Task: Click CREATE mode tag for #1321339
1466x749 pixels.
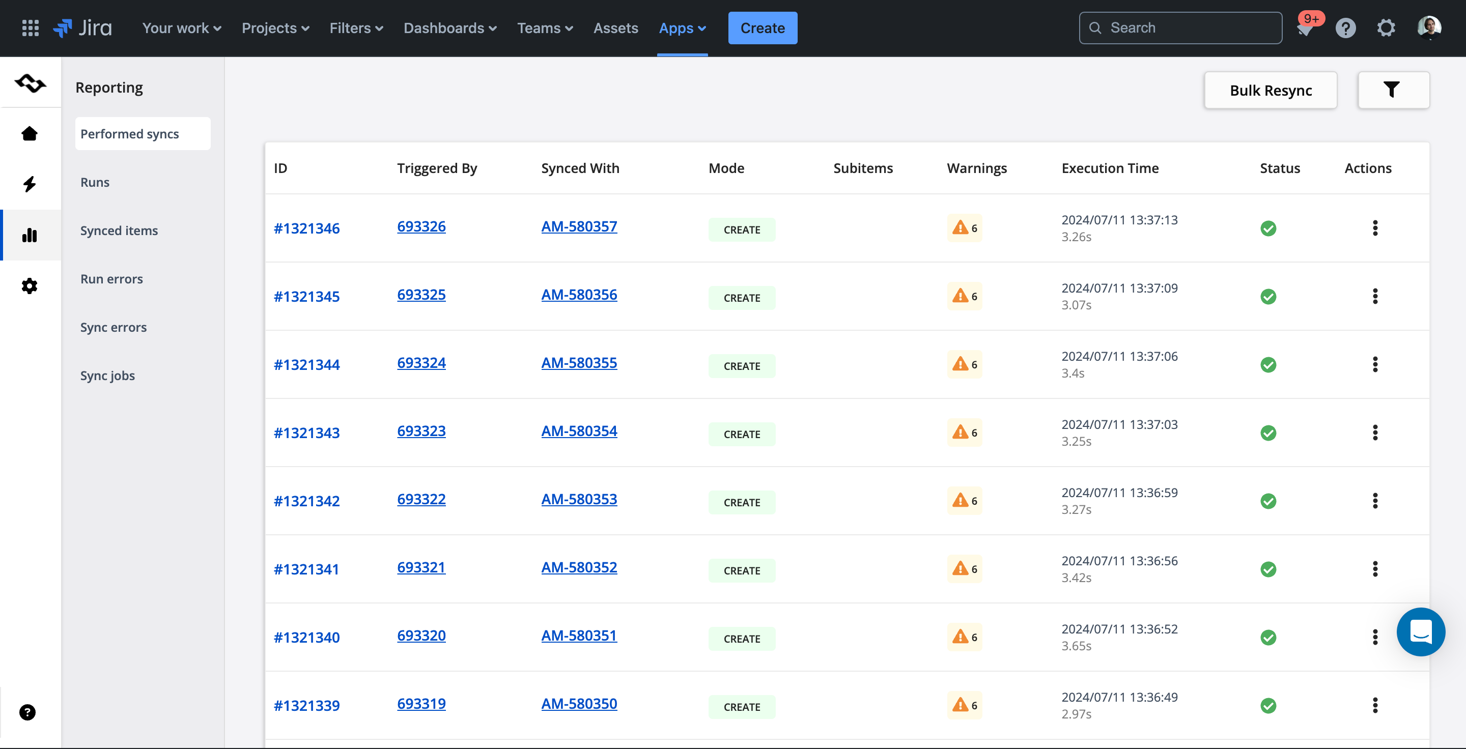Action: (742, 707)
